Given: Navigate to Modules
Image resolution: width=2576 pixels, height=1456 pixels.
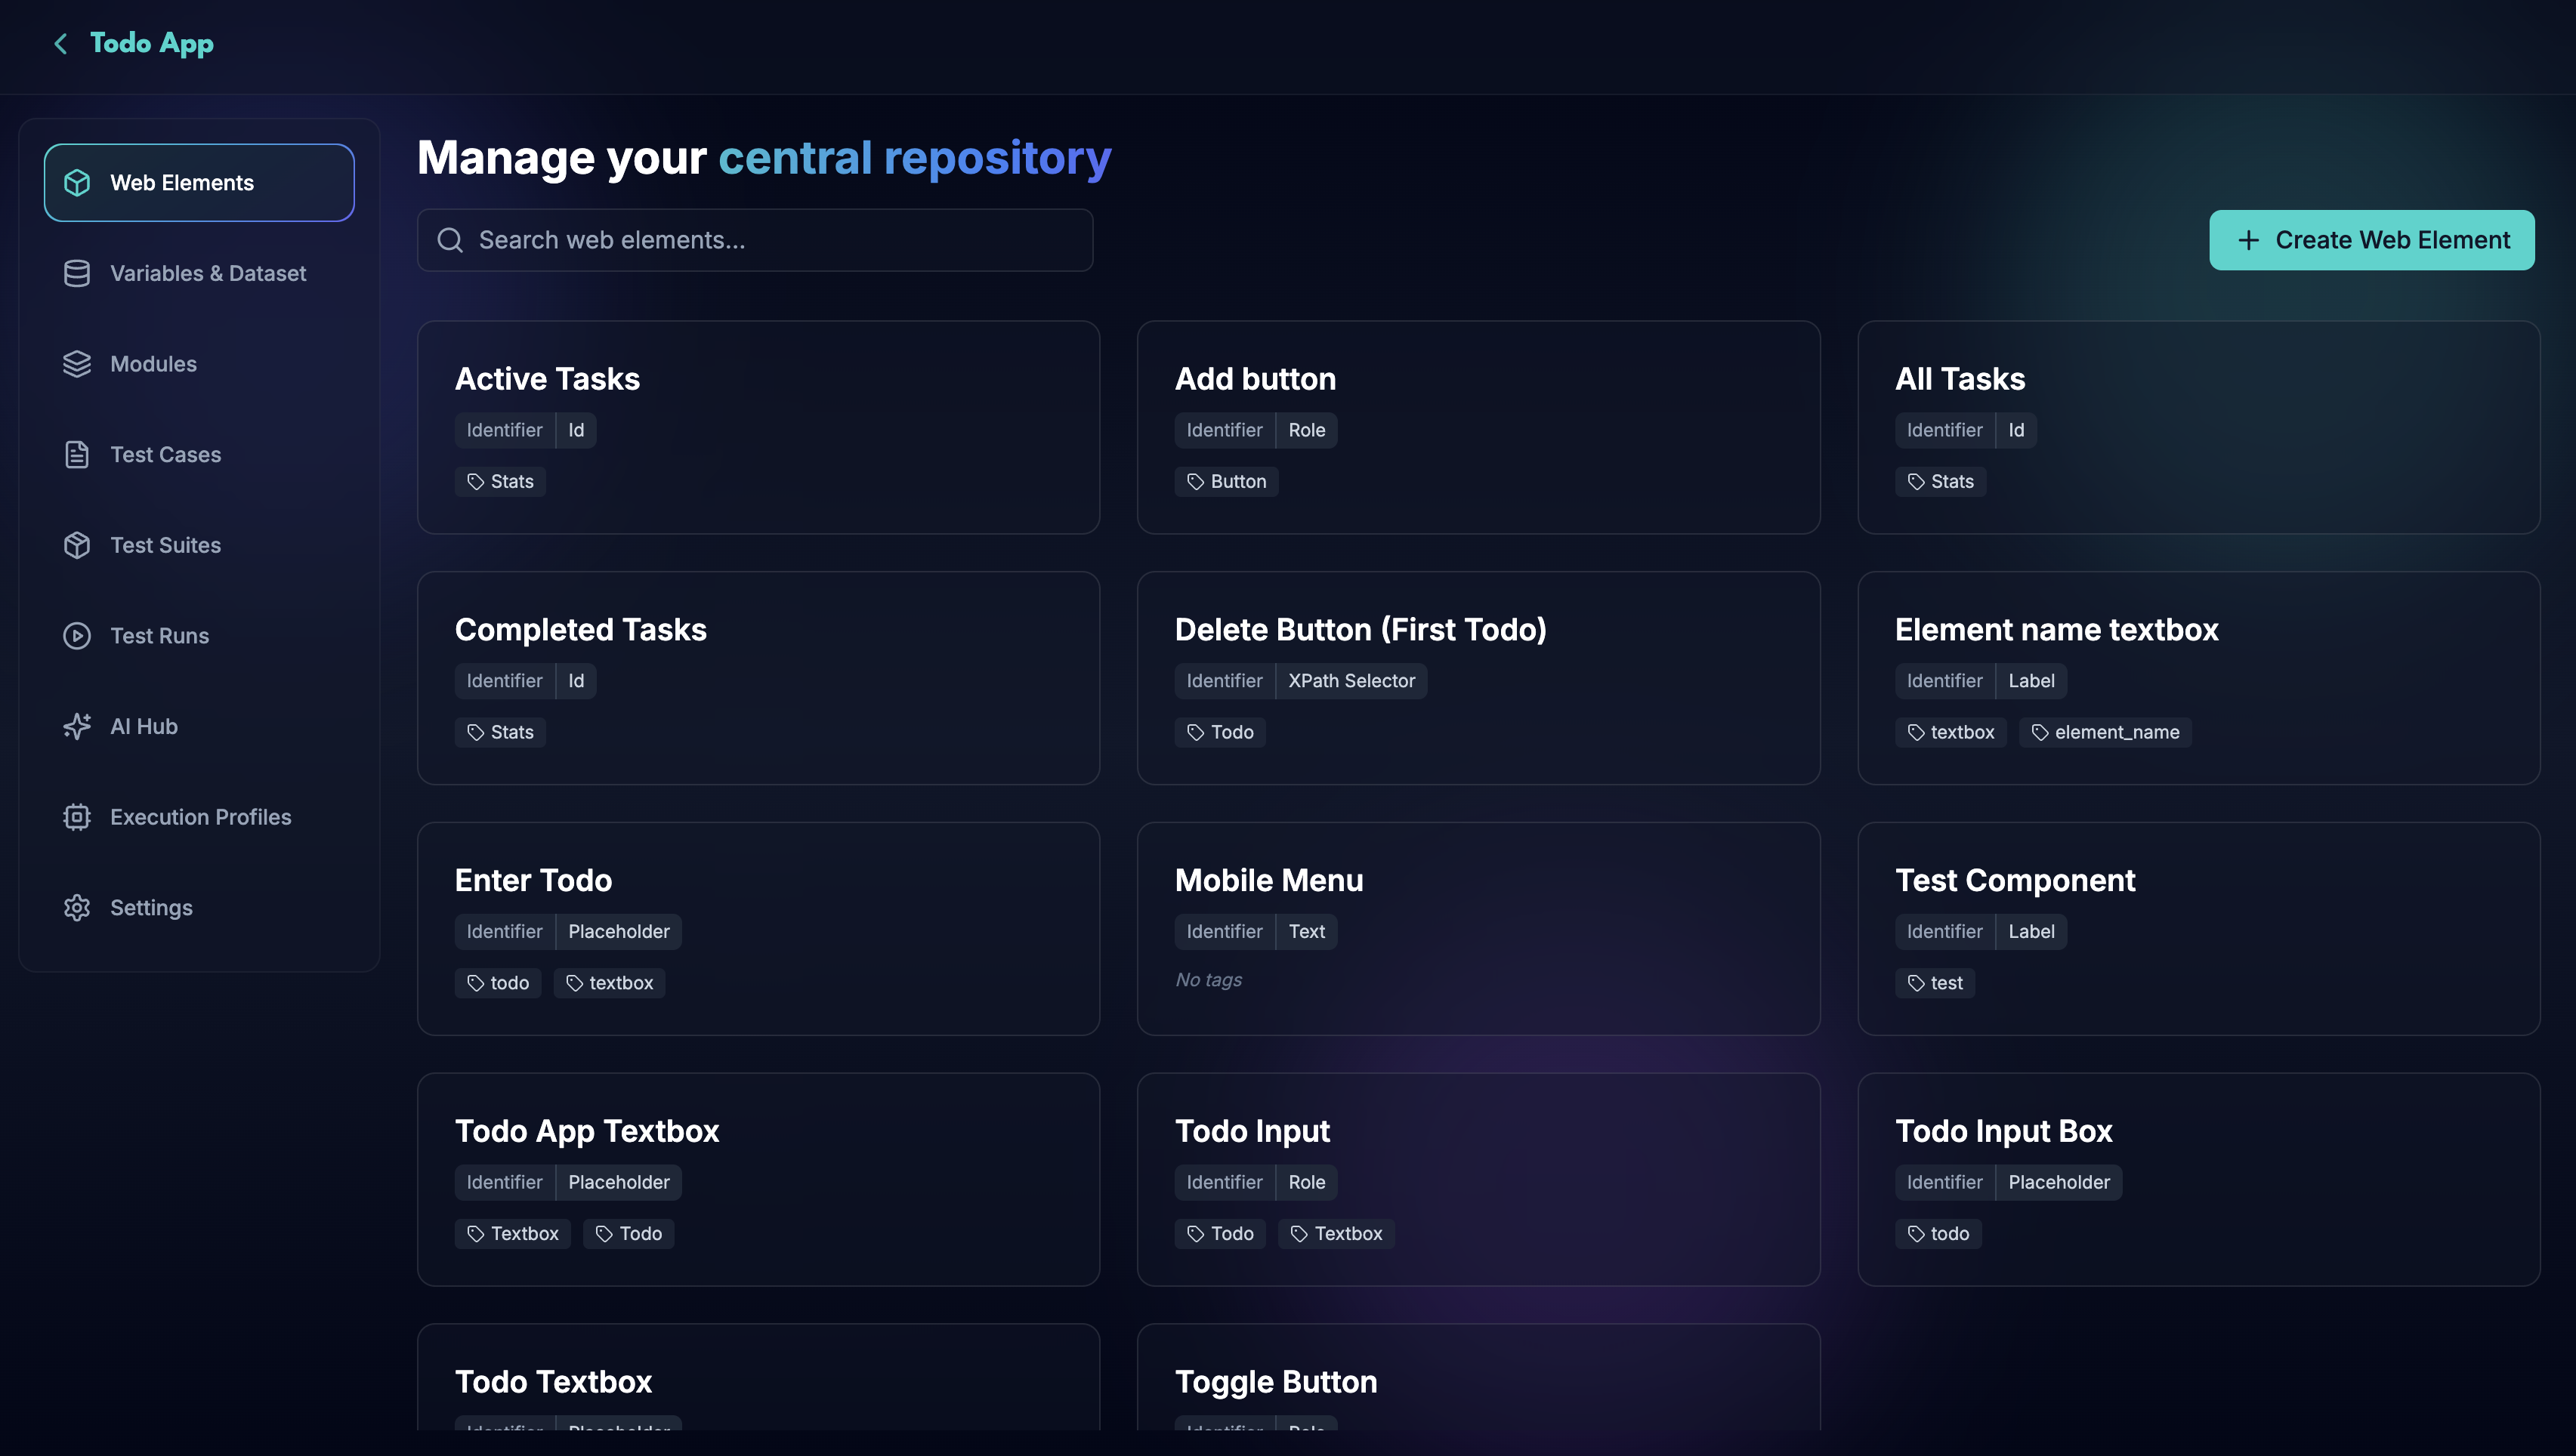Looking at the screenshot, I should [x=199, y=364].
